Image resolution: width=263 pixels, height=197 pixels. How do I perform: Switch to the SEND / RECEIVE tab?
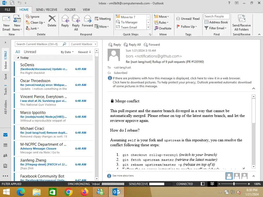pyautogui.click(x=46, y=9)
